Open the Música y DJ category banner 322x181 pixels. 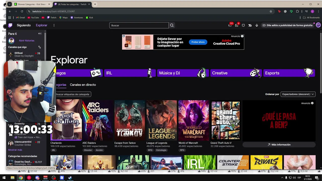point(183,73)
